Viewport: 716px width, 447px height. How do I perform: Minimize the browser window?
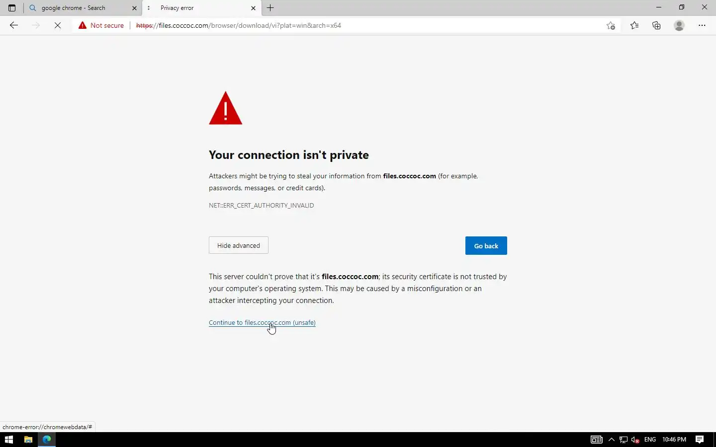coord(659,7)
